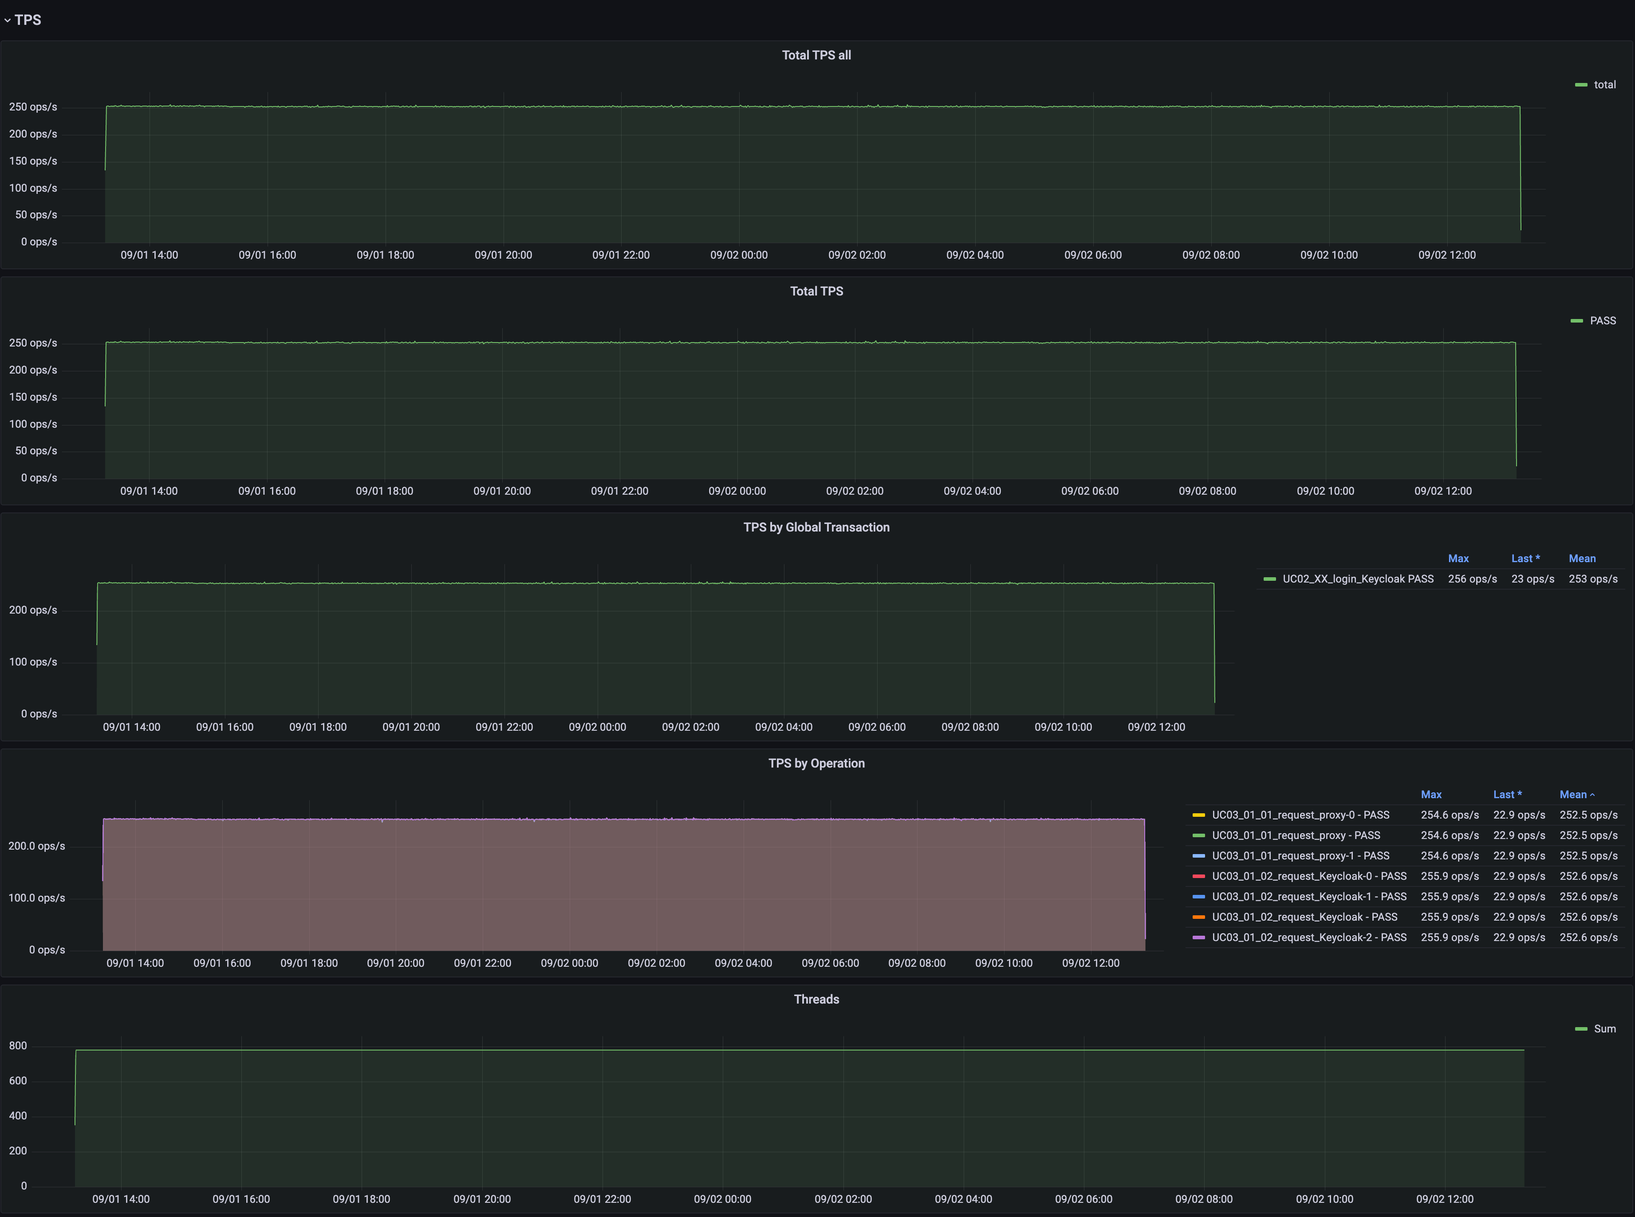This screenshot has height=1217, width=1635.
Task: Open the Total TPS all panel title
Action: tap(816, 55)
